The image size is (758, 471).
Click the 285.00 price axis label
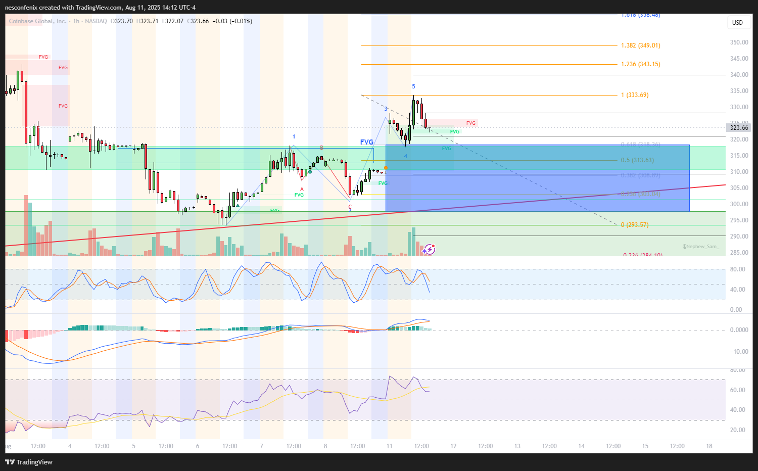point(739,253)
